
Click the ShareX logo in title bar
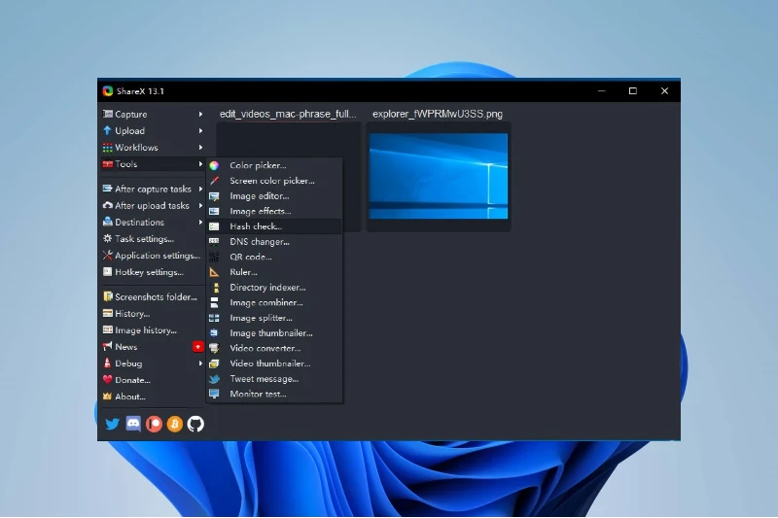pyautogui.click(x=108, y=91)
